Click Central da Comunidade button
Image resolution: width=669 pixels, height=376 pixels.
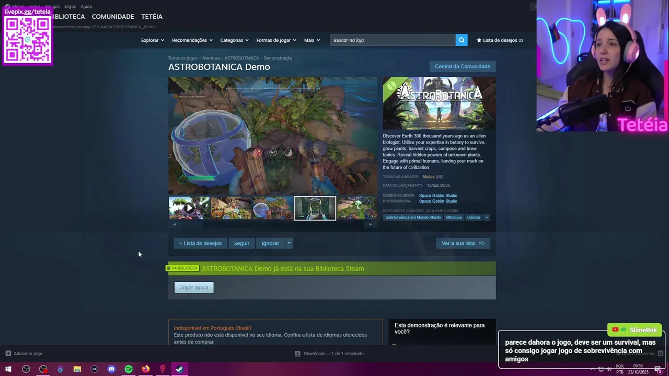click(x=463, y=66)
